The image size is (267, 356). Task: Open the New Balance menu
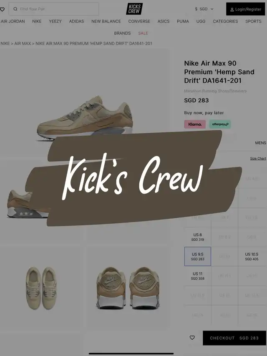pos(106,21)
